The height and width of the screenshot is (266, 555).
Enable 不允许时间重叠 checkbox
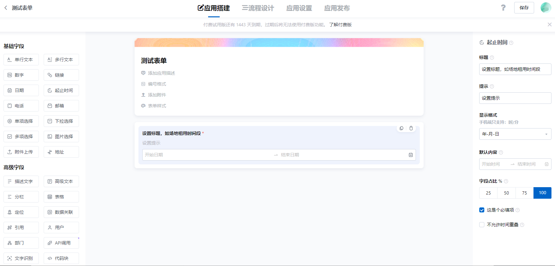tap(482, 225)
